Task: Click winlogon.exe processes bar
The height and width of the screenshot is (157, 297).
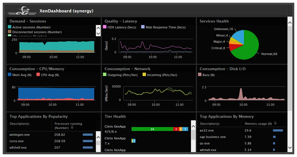Action: (88, 135)
